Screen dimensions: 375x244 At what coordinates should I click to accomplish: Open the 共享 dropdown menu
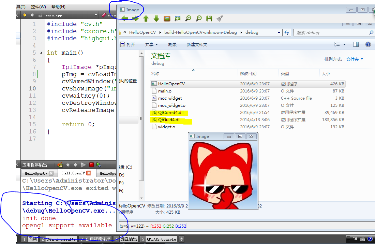[x=151, y=45]
